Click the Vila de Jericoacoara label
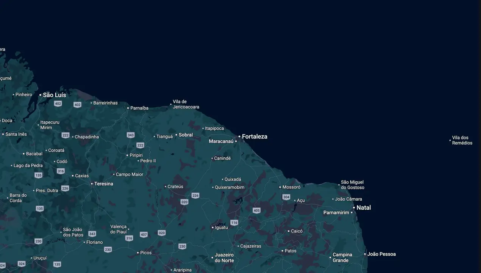 click(x=186, y=104)
